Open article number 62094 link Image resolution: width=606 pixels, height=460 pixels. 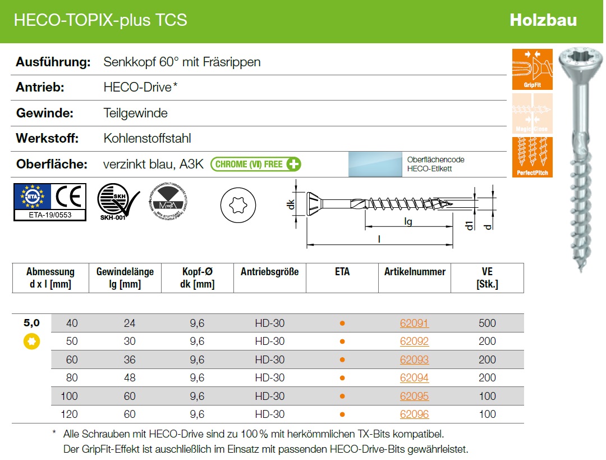414,377
